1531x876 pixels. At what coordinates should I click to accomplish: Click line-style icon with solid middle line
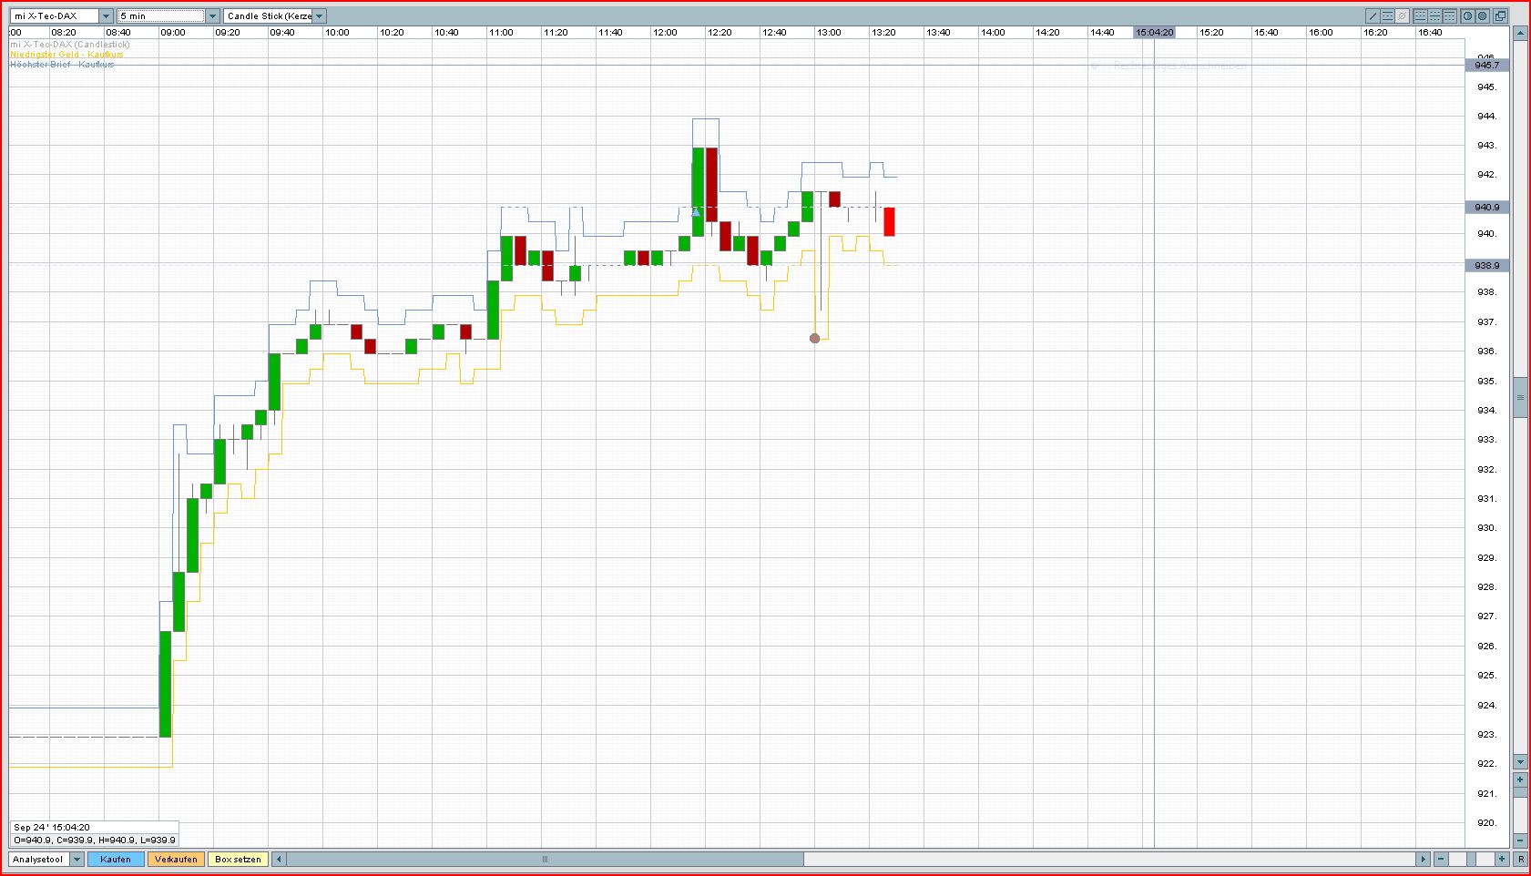coord(1434,15)
